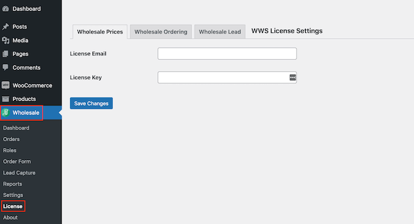Click the Dashboard gauge icon in sidebar
The width and height of the screenshot is (414, 224).
pyautogui.click(x=5, y=9)
